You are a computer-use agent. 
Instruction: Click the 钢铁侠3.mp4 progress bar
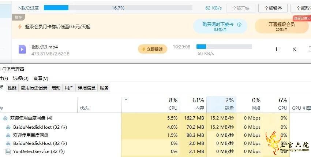(224, 47)
